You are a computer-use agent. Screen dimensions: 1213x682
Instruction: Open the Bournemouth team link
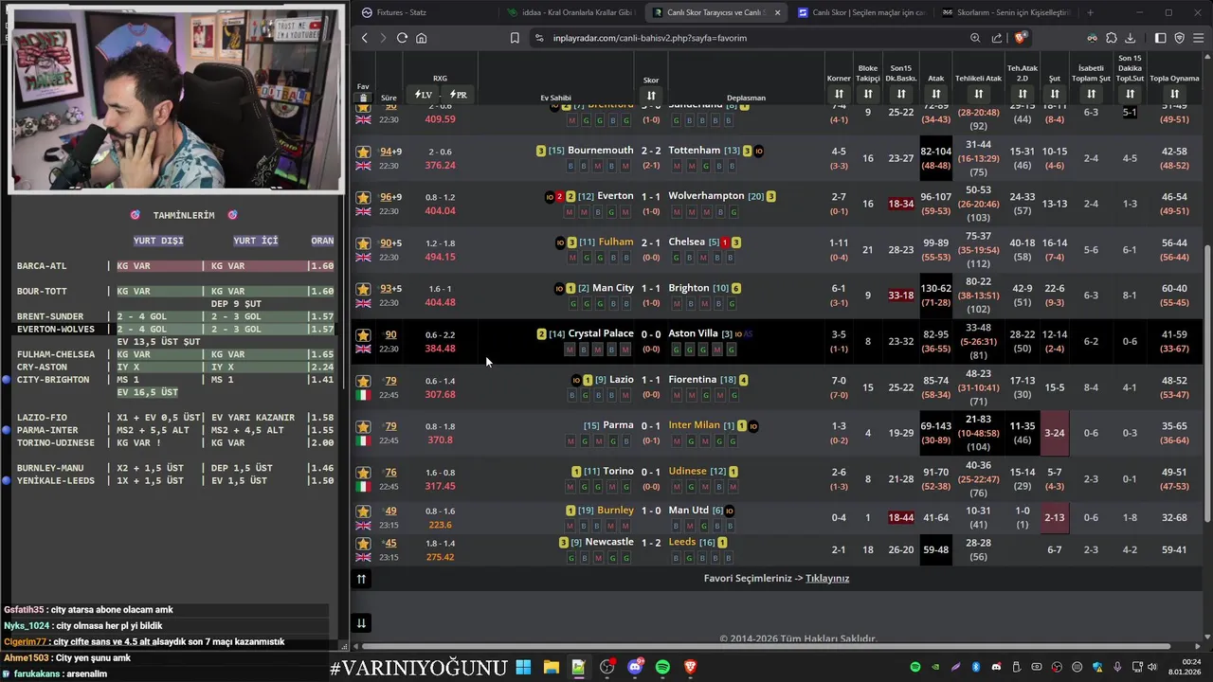(x=601, y=150)
